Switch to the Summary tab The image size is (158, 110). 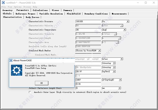68,10
